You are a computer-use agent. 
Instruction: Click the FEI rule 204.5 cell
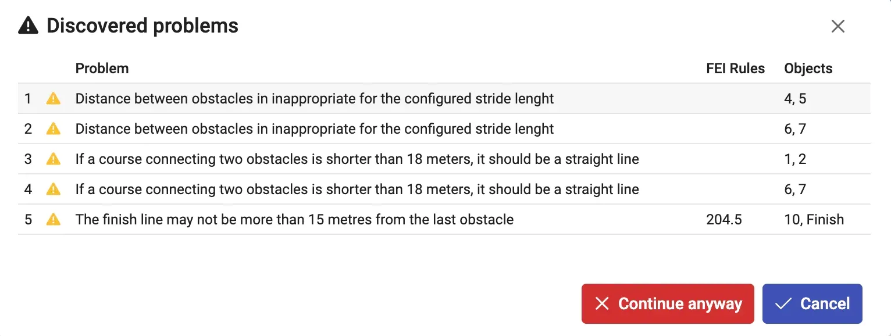click(x=724, y=220)
